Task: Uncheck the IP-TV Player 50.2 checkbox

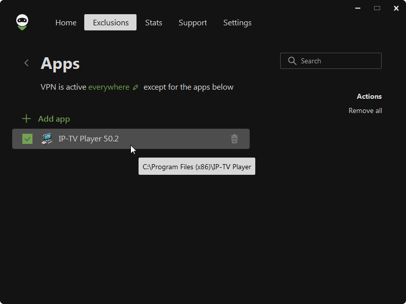Action: click(27, 139)
